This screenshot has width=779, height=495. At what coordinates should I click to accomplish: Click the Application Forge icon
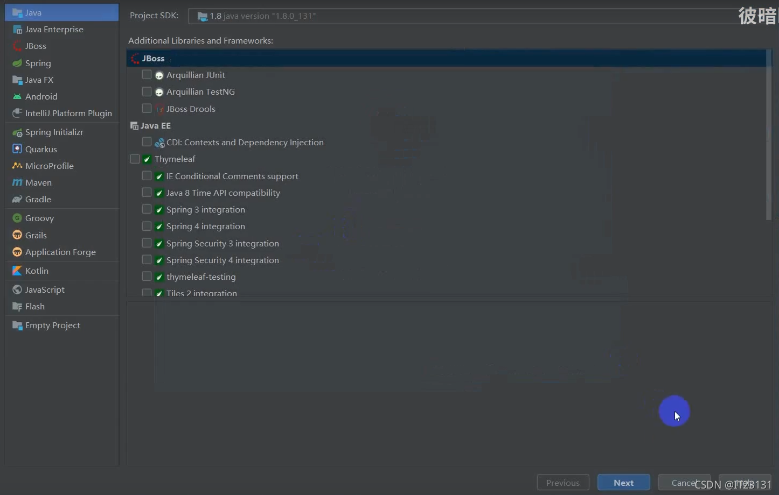point(17,252)
